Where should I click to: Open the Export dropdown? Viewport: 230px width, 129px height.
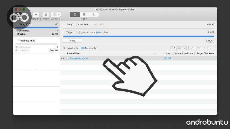click(179, 48)
